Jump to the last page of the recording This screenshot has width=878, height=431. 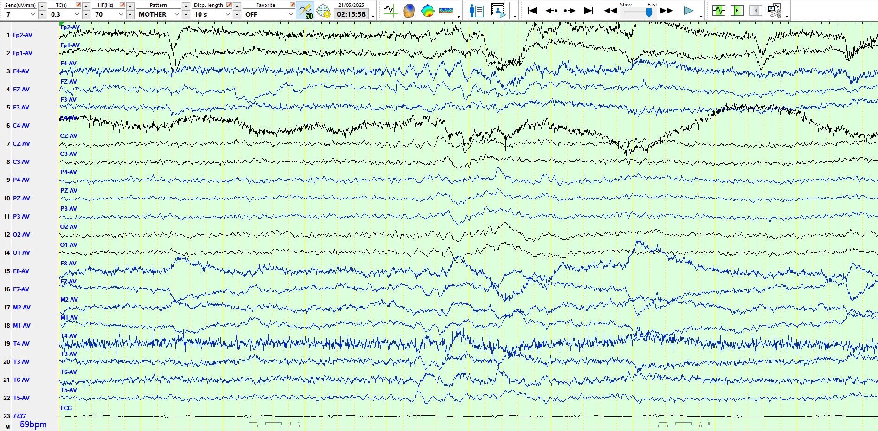(x=588, y=10)
